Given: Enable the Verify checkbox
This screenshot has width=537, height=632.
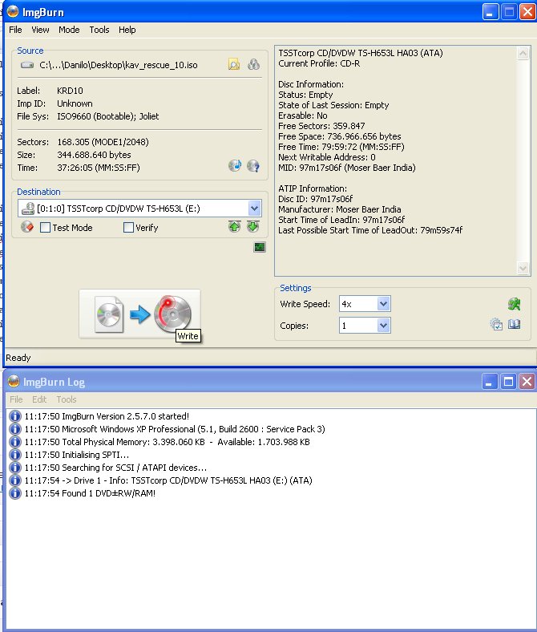Looking at the screenshot, I should point(128,228).
